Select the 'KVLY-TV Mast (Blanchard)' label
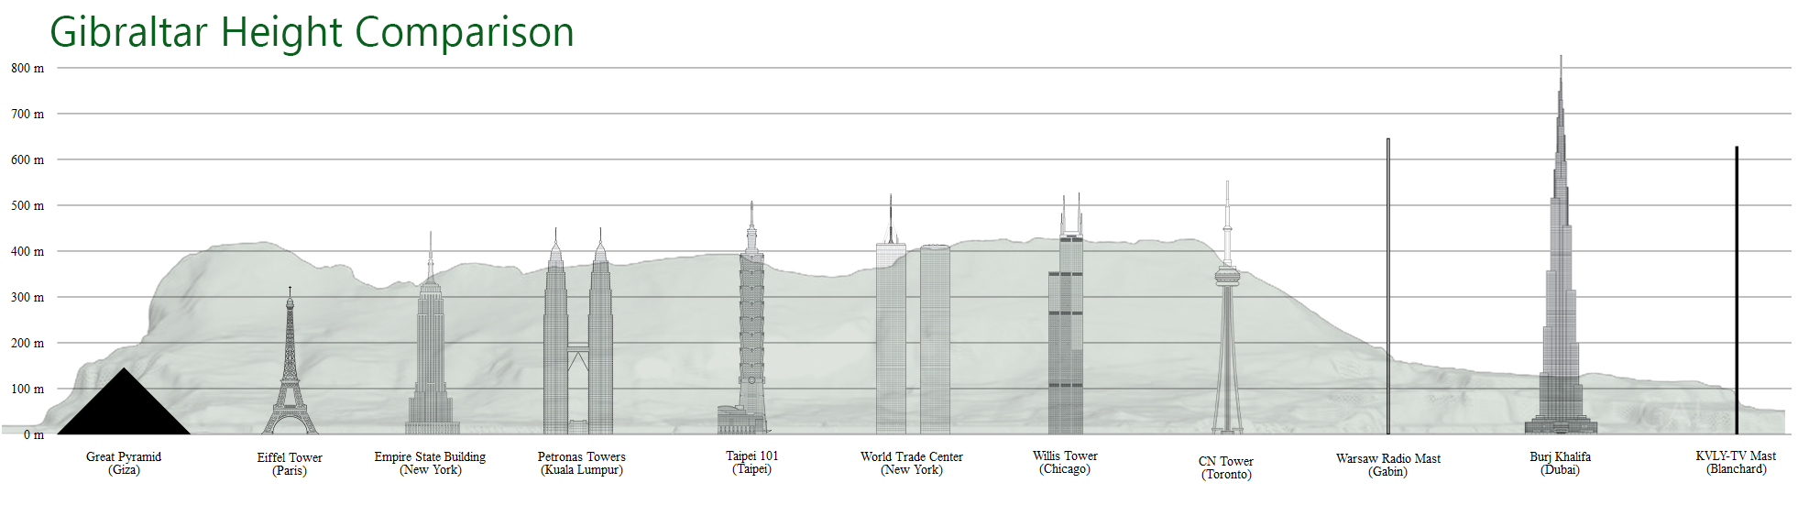Image resolution: width=1798 pixels, height=505 pixels. click(x=1736, y=462)
